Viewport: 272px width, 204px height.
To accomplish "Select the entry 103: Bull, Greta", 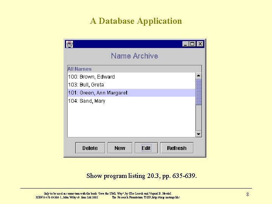I will 131,85.
